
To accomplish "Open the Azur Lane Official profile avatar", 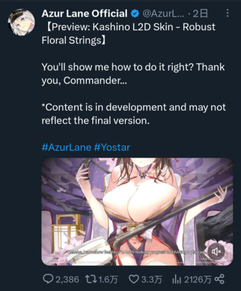I will (x=22, y=22).
